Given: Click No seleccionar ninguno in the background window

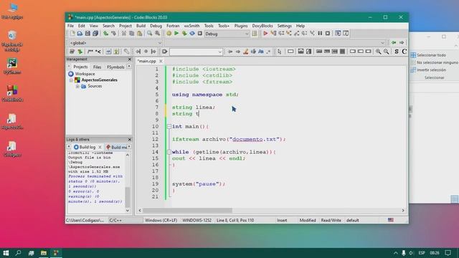Looking at the screenshot, I should (435, 62).
